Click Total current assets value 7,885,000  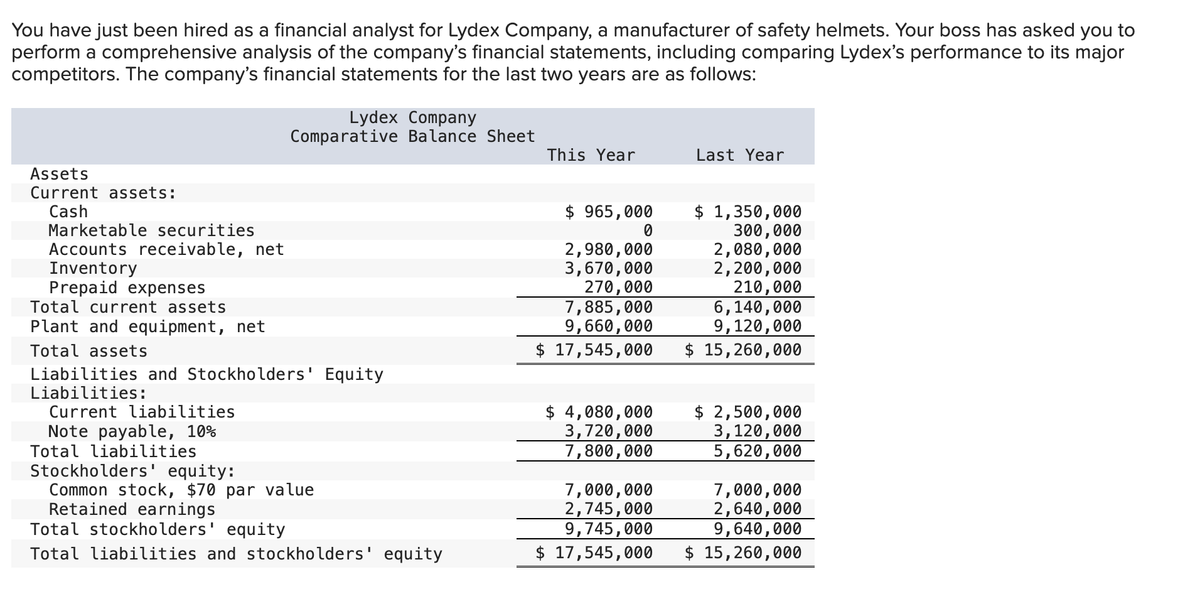[x=609, y=307]
